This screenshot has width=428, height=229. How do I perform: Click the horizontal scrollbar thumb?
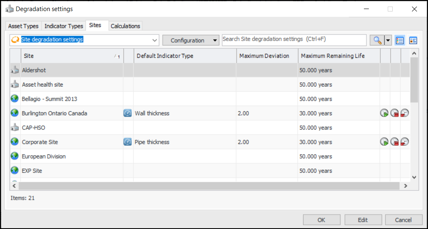pyautogui.click(x=209, y=185)
